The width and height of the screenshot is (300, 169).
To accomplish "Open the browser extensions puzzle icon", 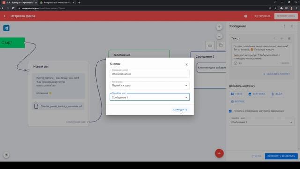I will pos(281,8).
